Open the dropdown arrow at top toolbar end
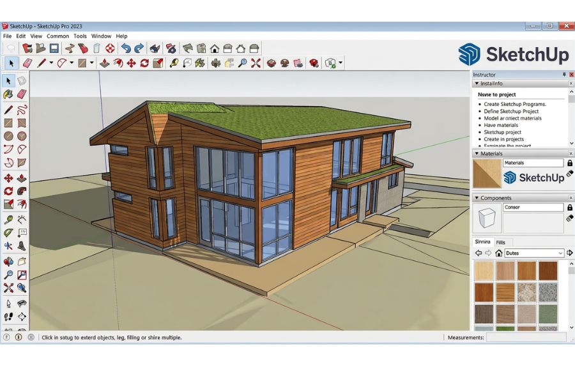Screen dimensions: 575x383 pos(341,63)
